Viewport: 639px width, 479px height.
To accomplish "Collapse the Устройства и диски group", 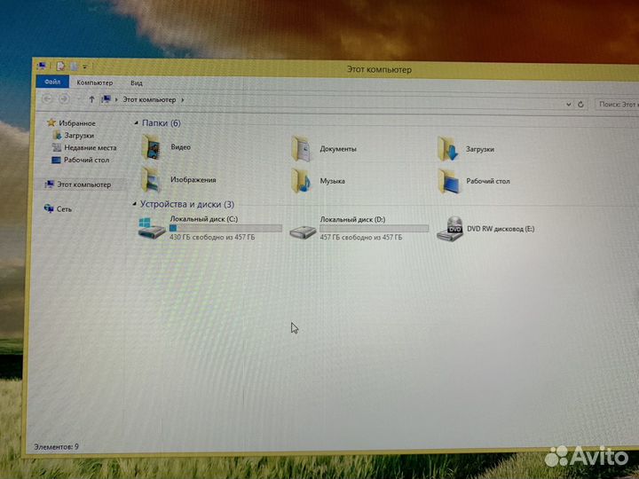I will [x=134, y=204].
